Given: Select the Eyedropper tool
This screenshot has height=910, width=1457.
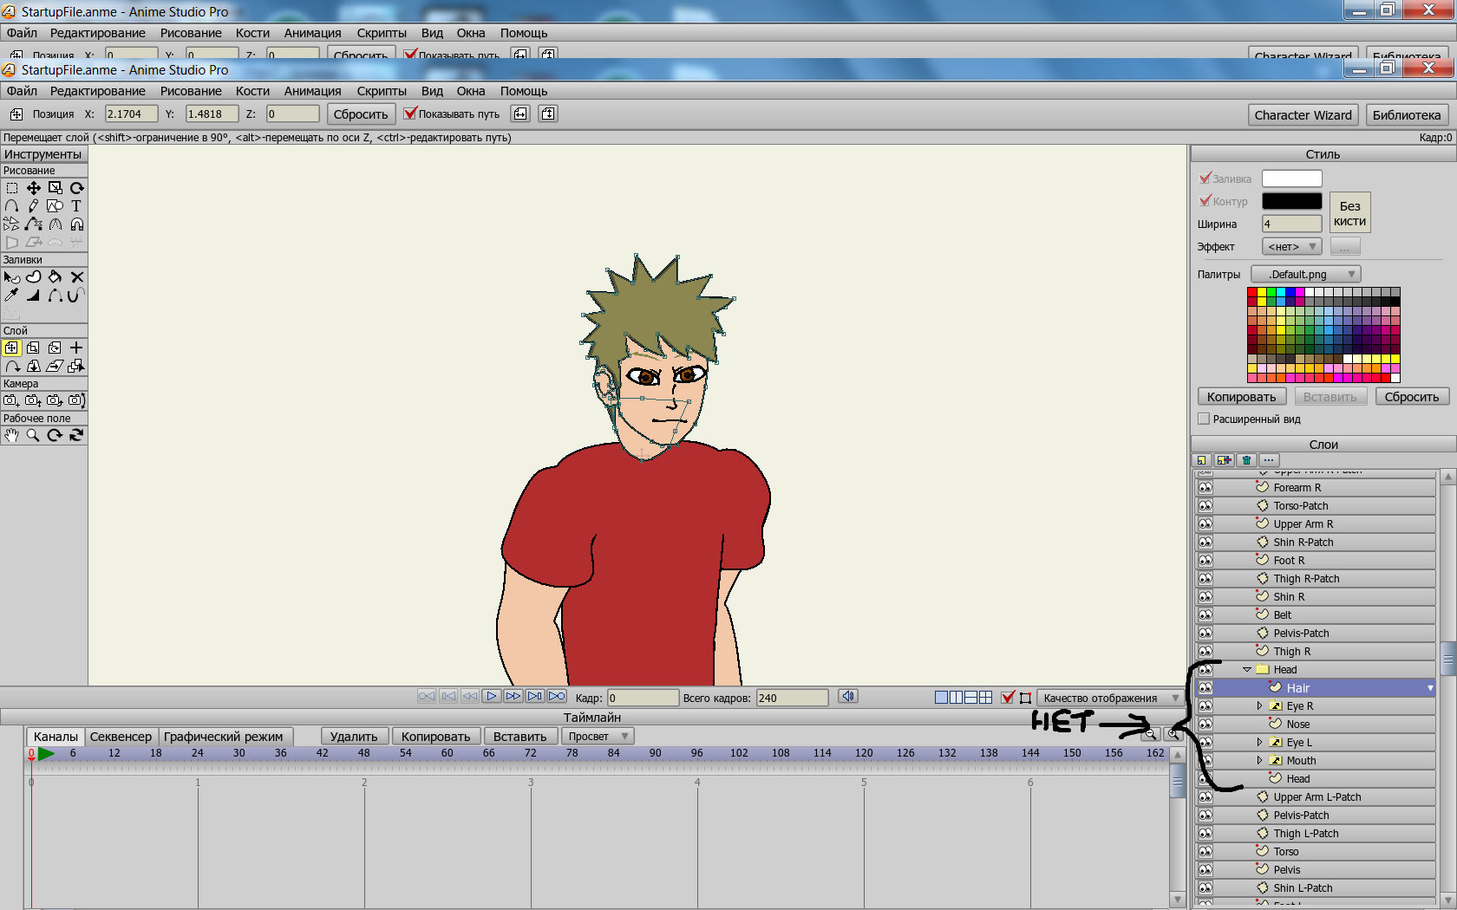Looking at the screenshot, I should point(11,296).
